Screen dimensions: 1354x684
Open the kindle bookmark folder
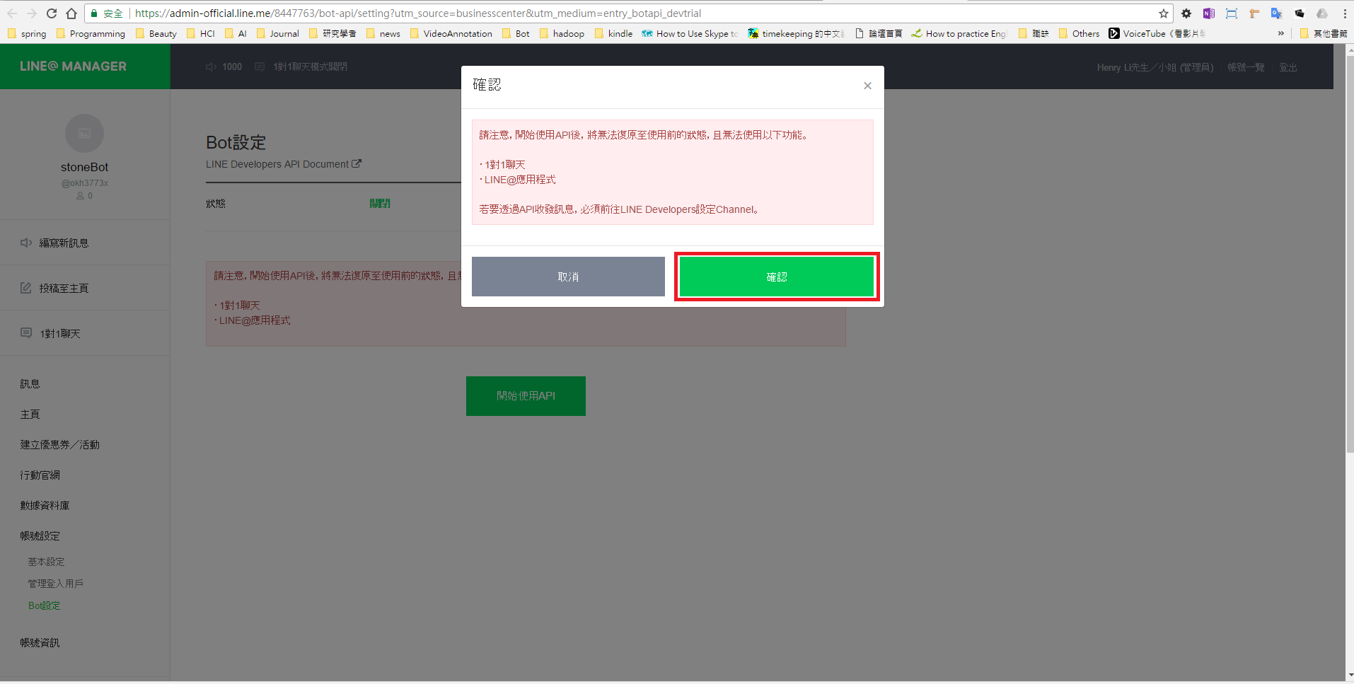[613, 33]
